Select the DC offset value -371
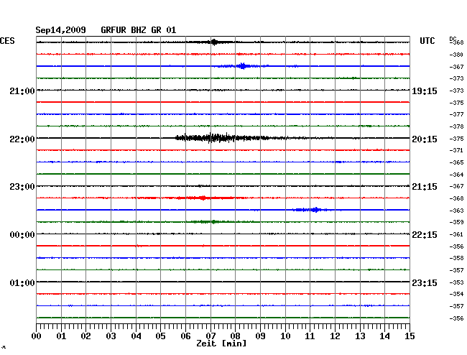 pyautogui.click(x=456, y=150)
